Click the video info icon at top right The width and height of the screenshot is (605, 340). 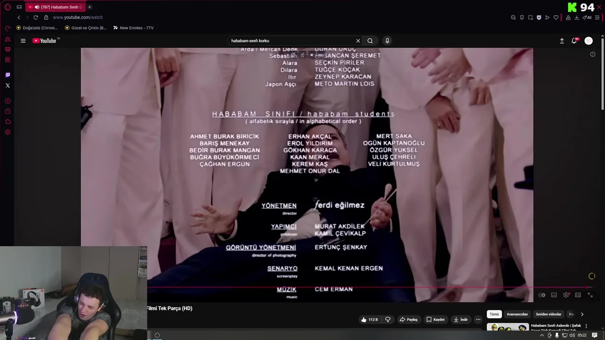coord(593,54)
